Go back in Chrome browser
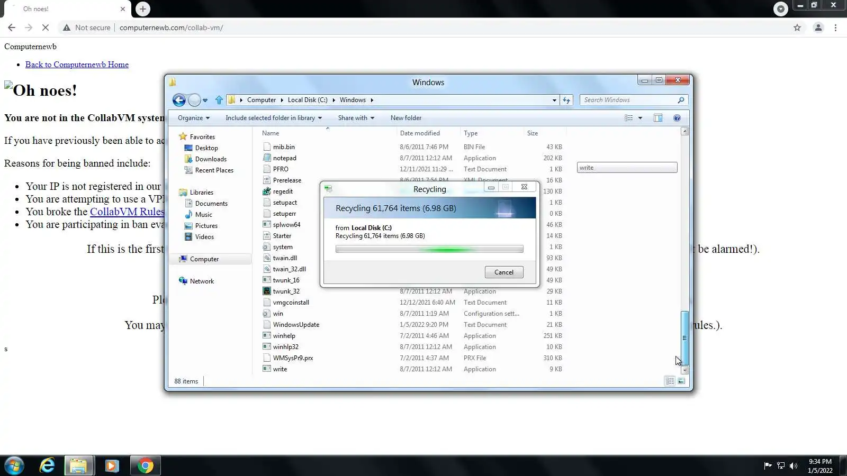This screenshot has height=476, width=847. tap(12, 28)
